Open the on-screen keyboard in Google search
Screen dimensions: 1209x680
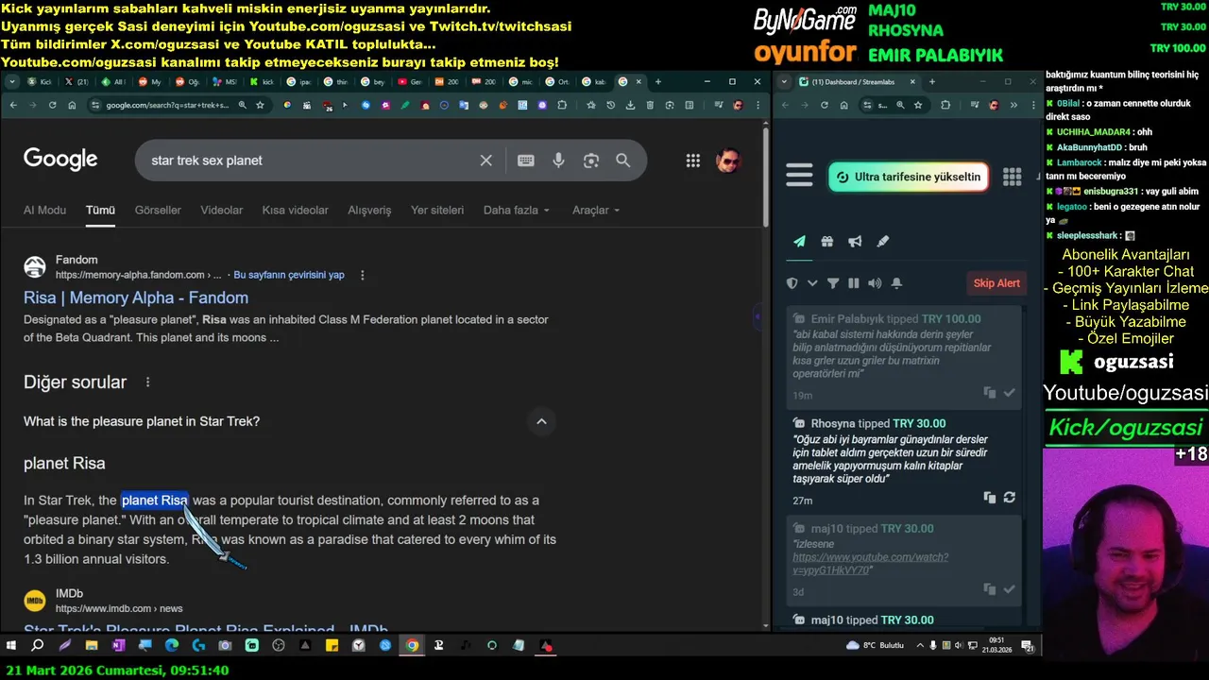click(526, 161)
